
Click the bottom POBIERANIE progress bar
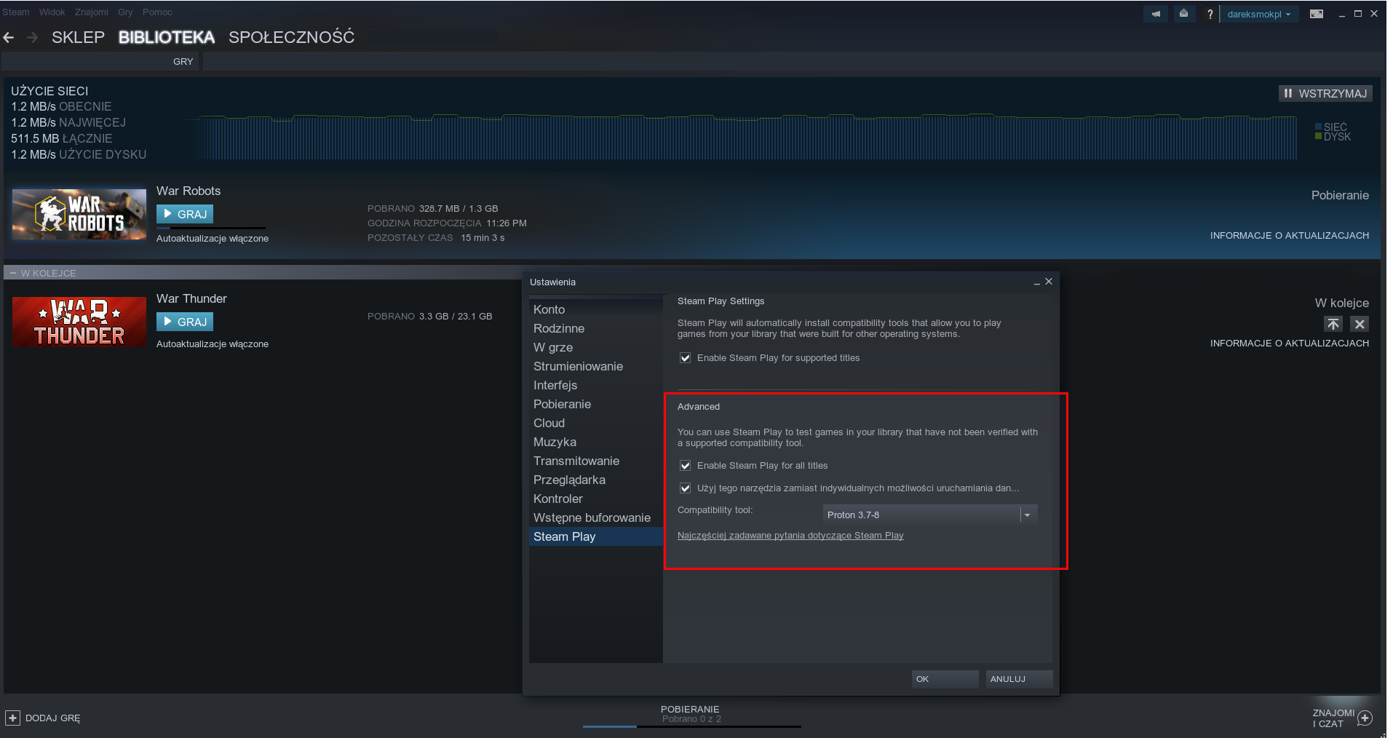click(691, 726)
